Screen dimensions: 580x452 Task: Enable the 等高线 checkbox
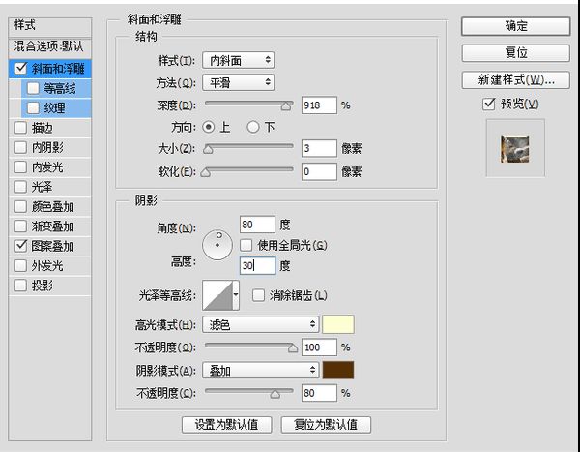[33, 88]
